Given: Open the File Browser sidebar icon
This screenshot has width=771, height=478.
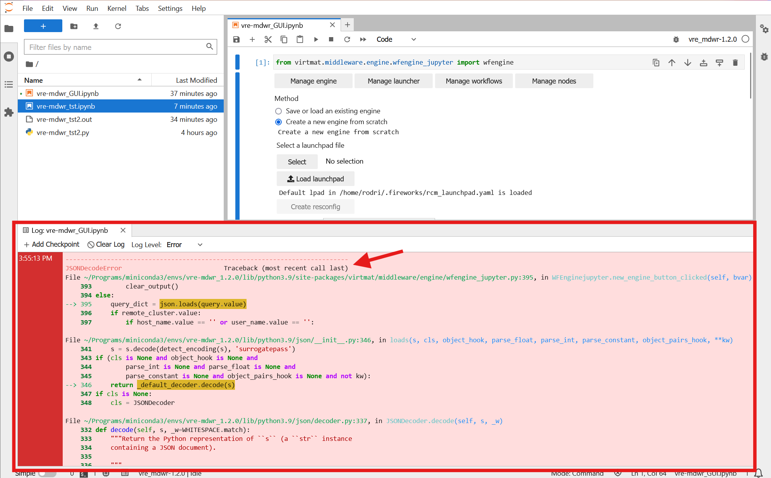Looking at the screenshot, I should (x=9, y=28).
